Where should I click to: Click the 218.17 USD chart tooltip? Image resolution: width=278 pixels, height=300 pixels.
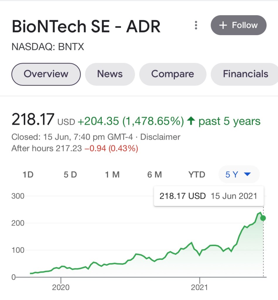pyautogui.click(x=208, y=196)
